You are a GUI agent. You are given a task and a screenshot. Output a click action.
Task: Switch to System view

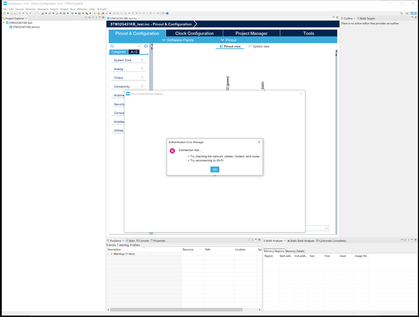[x=259, y=46]
